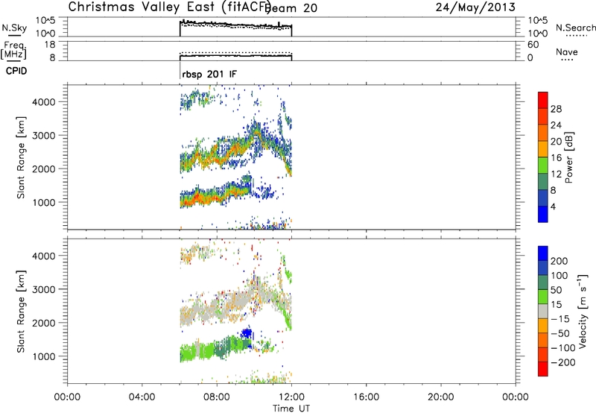This screenshot has width=596, height=413.
Task: Click the '18' frequency axis tick label
Action: coord(50,45)
